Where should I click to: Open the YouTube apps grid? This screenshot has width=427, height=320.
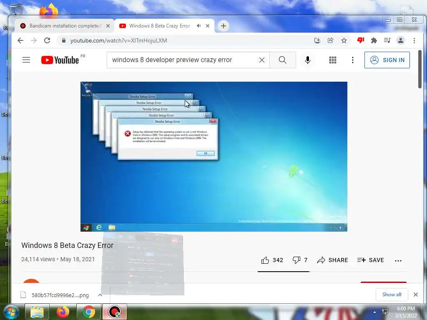point(332,60)
